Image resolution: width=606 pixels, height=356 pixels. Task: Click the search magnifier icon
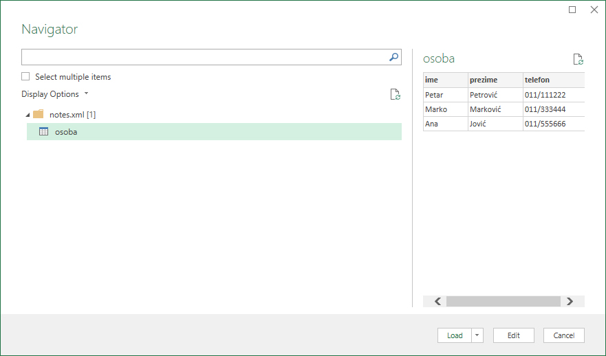(394, 58)
